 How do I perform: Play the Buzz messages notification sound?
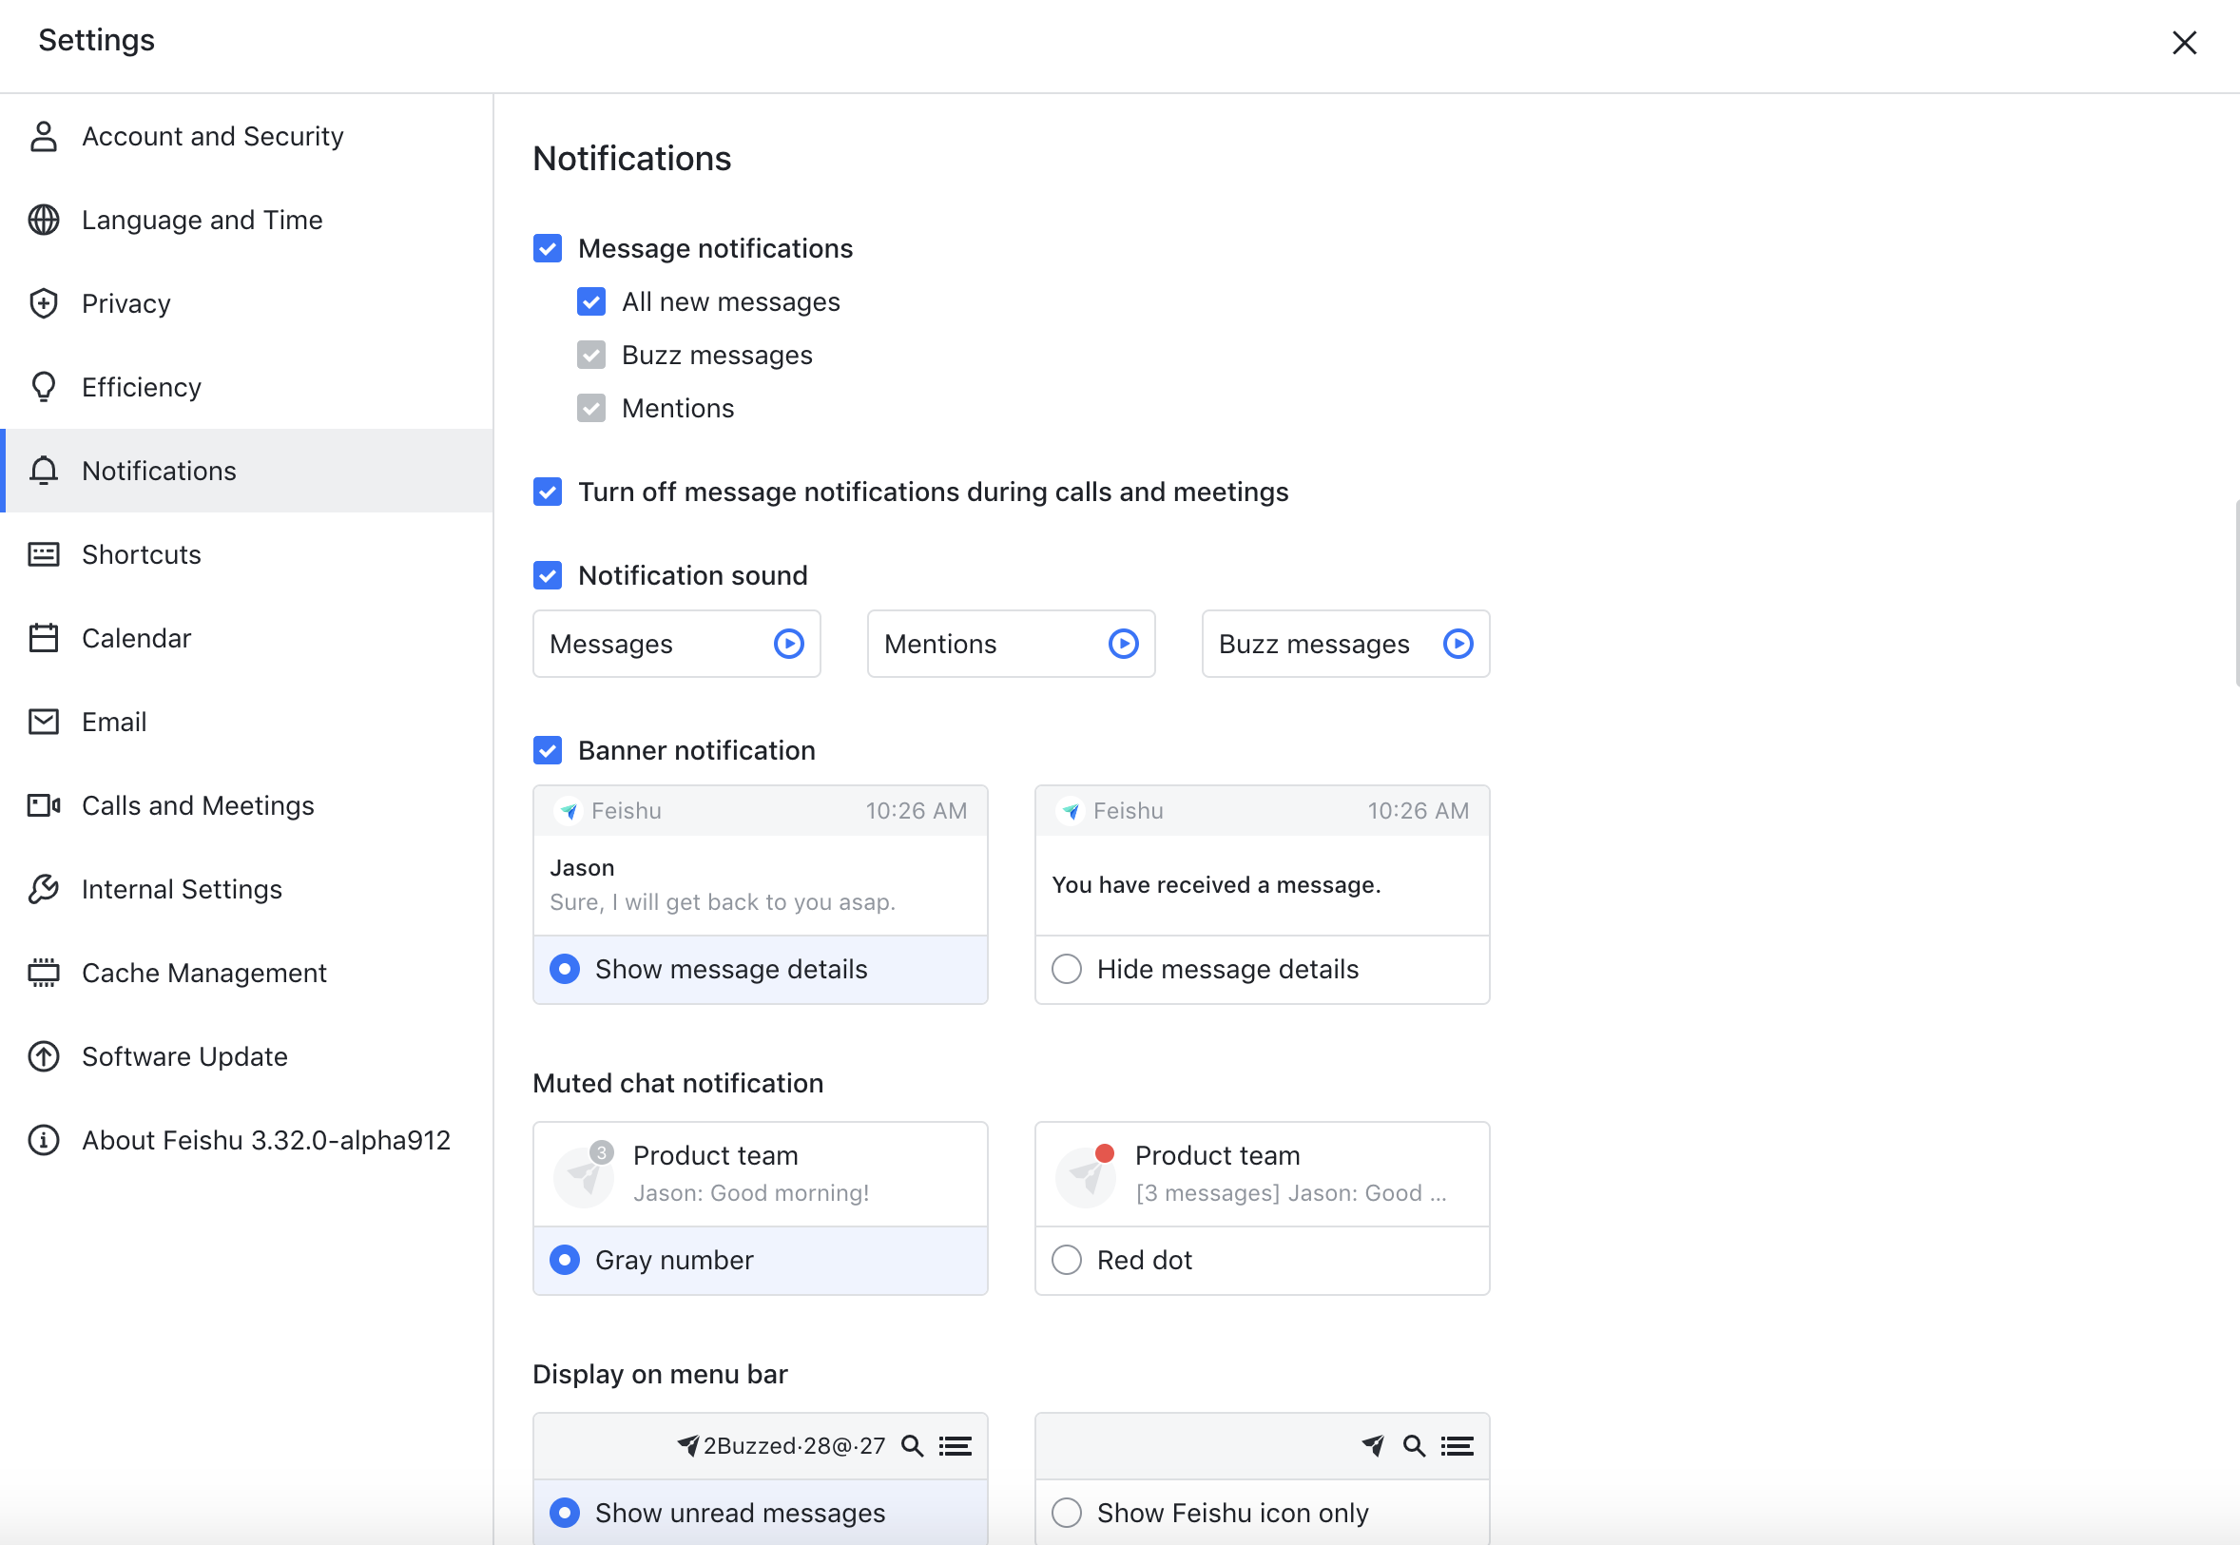[1458, 644]
